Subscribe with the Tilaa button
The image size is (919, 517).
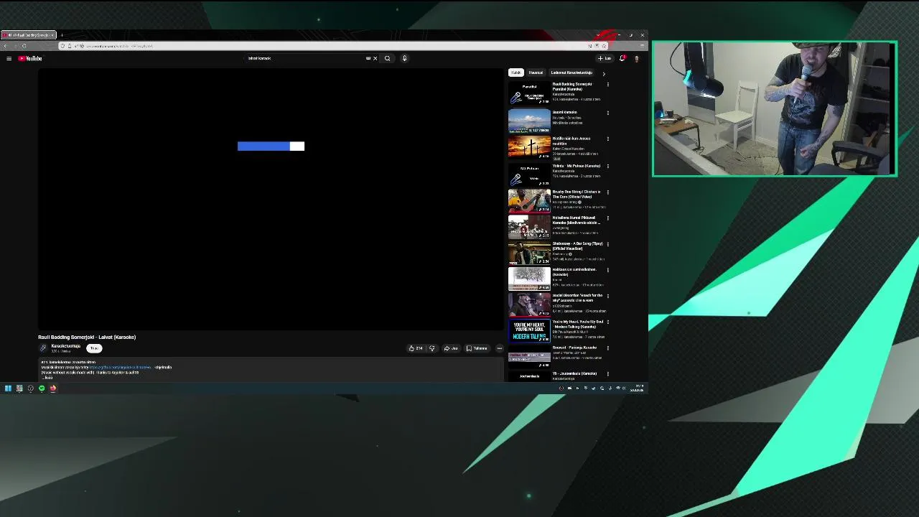pyautogui.click(x=94, y=348)
